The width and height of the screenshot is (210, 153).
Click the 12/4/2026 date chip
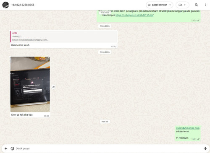(105, 52)
